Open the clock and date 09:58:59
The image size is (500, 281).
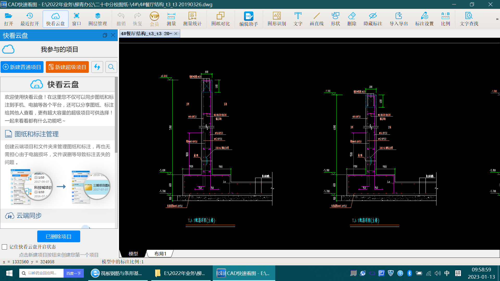(x=481, y=273)
